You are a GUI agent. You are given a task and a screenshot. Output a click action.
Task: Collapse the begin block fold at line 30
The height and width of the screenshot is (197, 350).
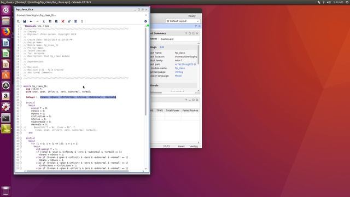(21, 105)
